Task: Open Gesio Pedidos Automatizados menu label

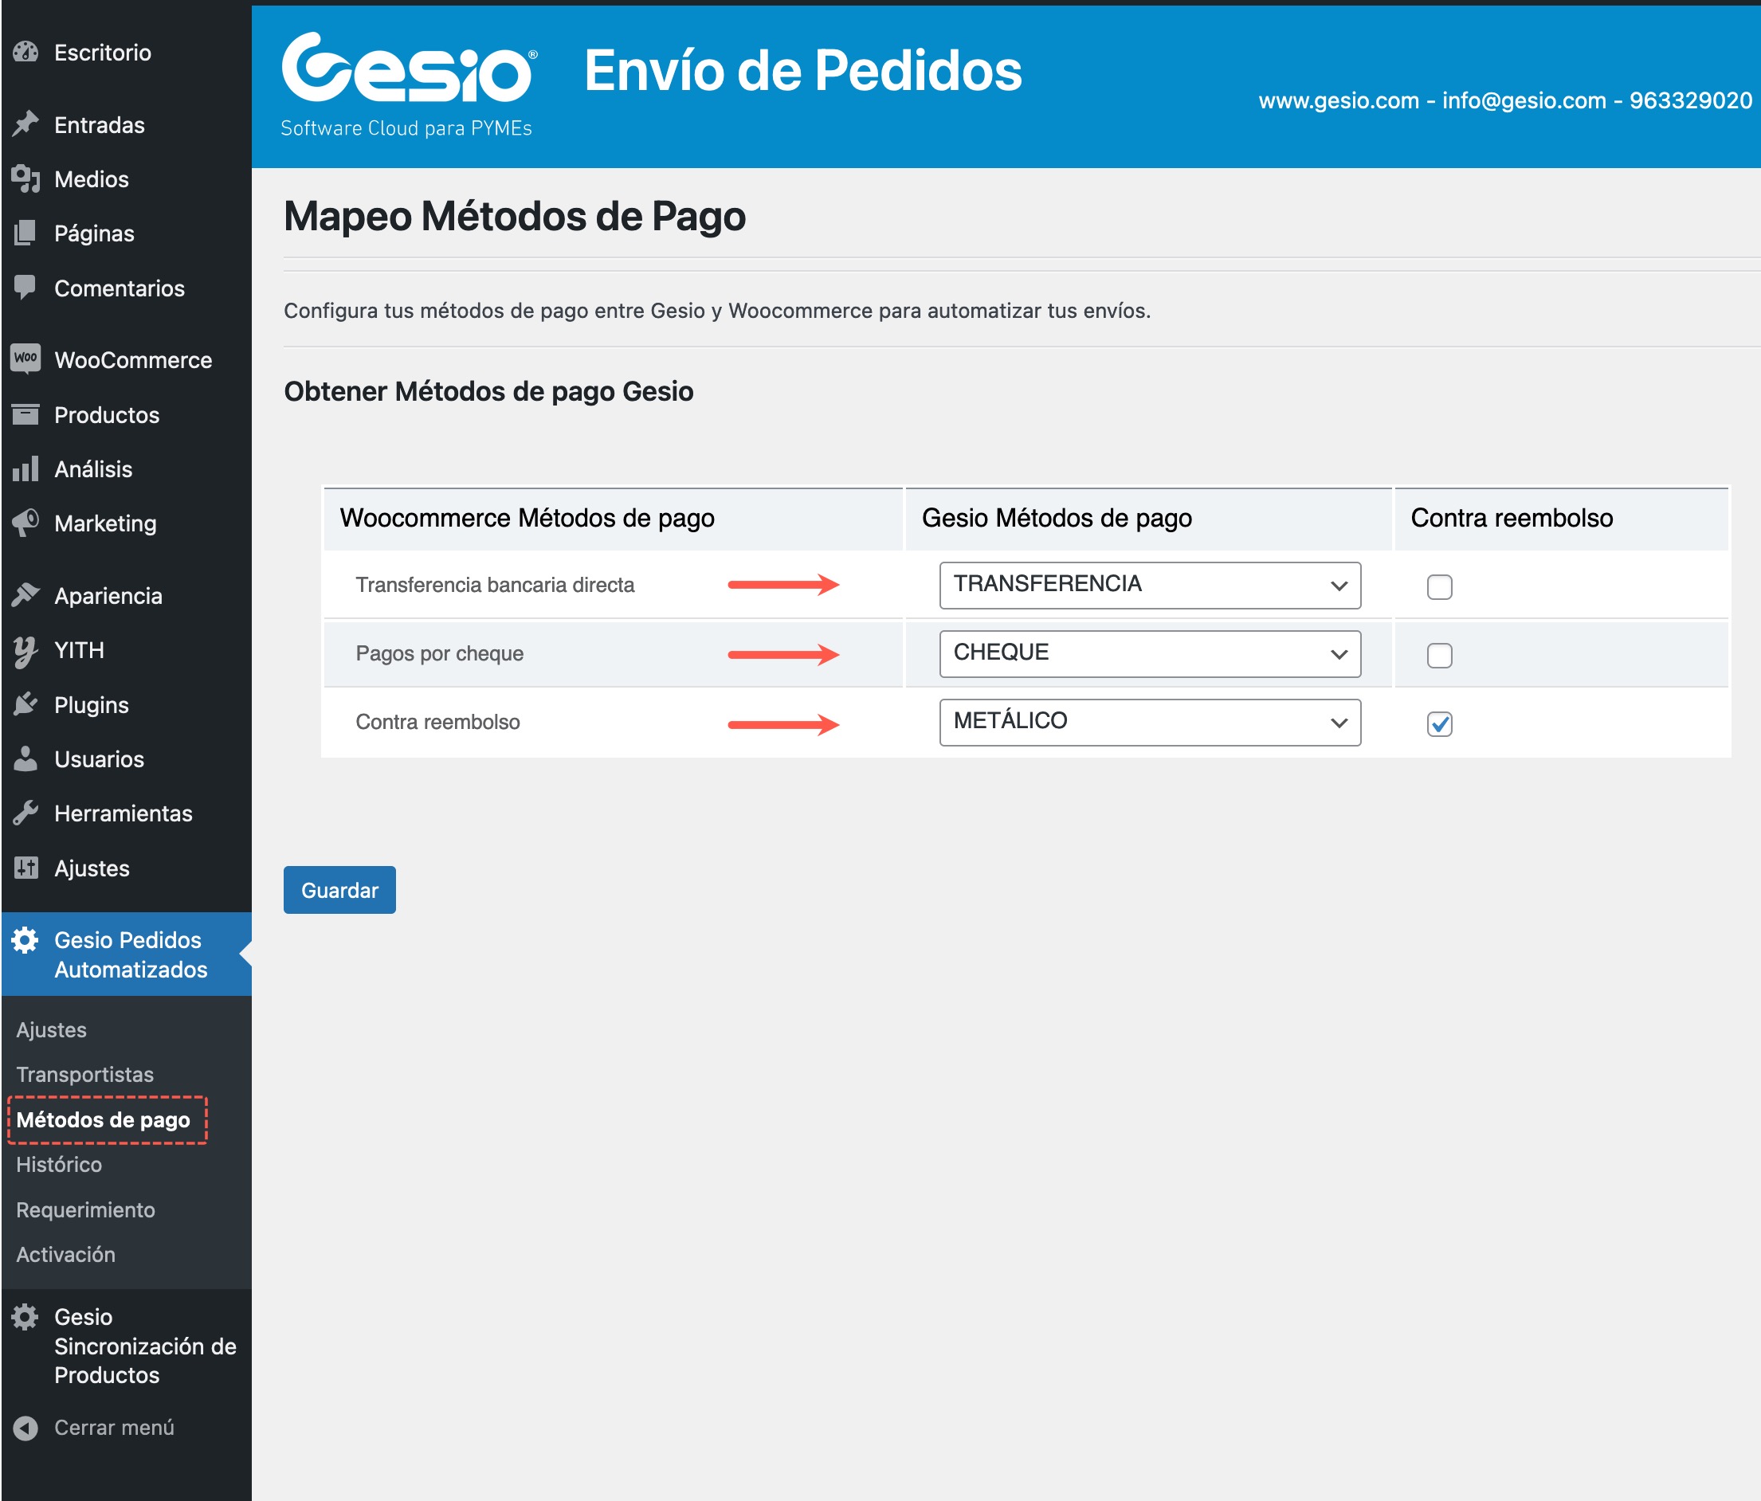Action: coord(131,954)
